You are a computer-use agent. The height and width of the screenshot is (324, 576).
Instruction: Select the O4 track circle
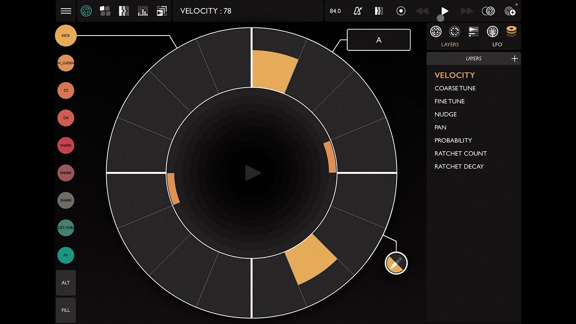tap(66, 118)
